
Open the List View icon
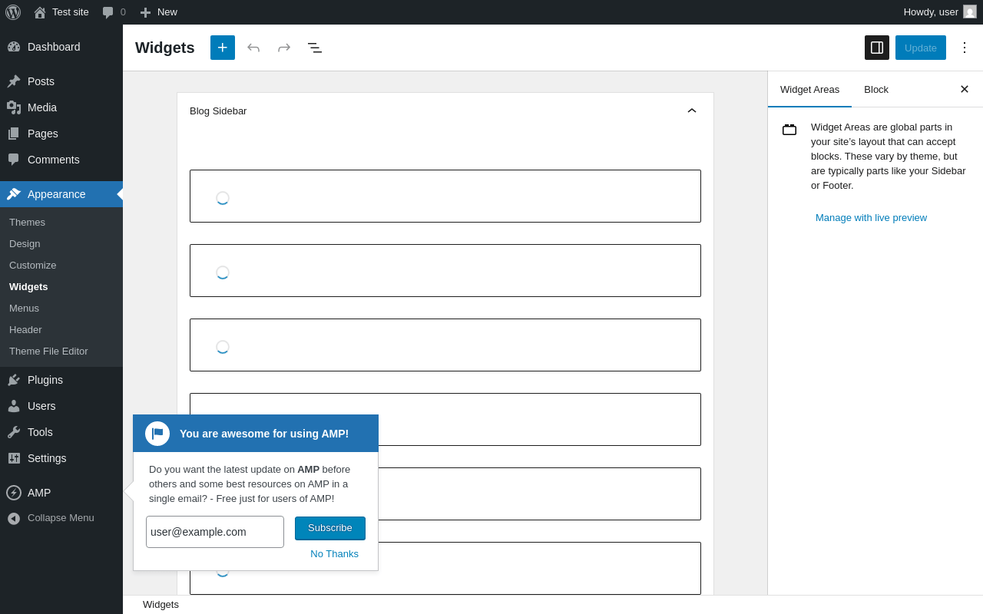coord(315,48)
